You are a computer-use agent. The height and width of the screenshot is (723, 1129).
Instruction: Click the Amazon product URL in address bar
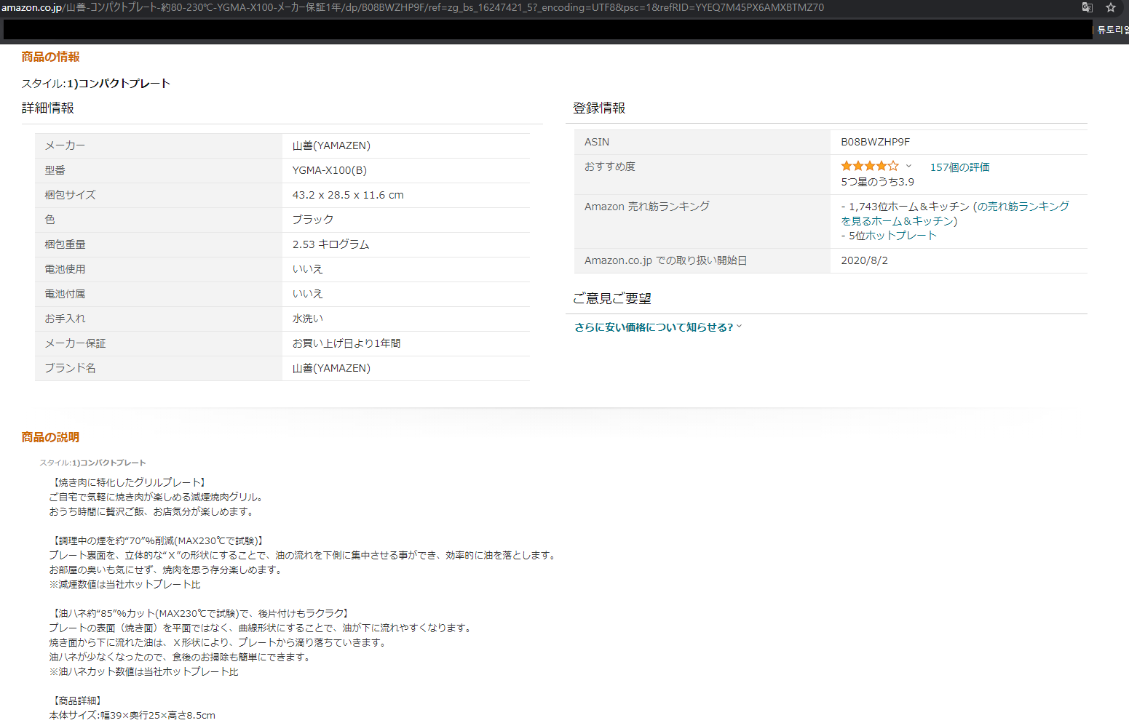412,7
